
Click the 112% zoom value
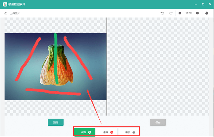point(189,13)
